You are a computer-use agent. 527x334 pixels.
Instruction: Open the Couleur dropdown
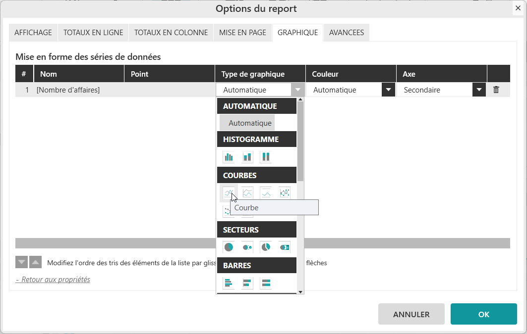[x=388, y=90]
